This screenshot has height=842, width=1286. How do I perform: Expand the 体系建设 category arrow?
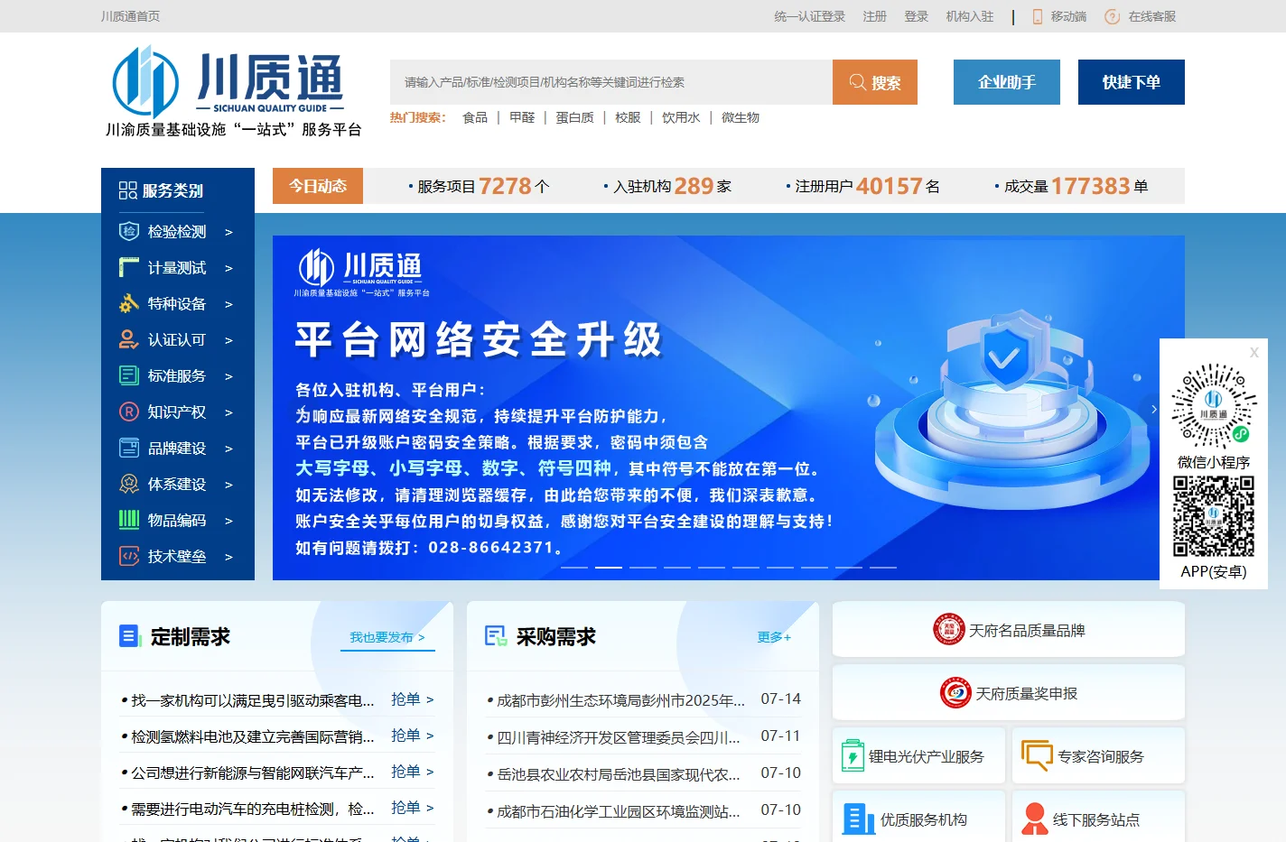[228, 485]
